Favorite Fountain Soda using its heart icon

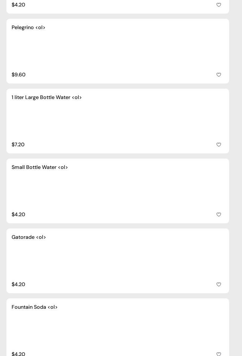click(219, 354)
